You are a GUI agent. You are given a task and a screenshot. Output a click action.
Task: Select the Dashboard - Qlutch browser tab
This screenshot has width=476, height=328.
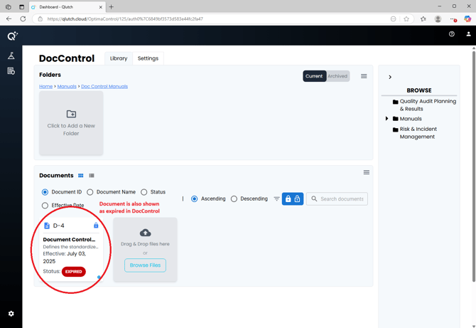coord(67,6)
